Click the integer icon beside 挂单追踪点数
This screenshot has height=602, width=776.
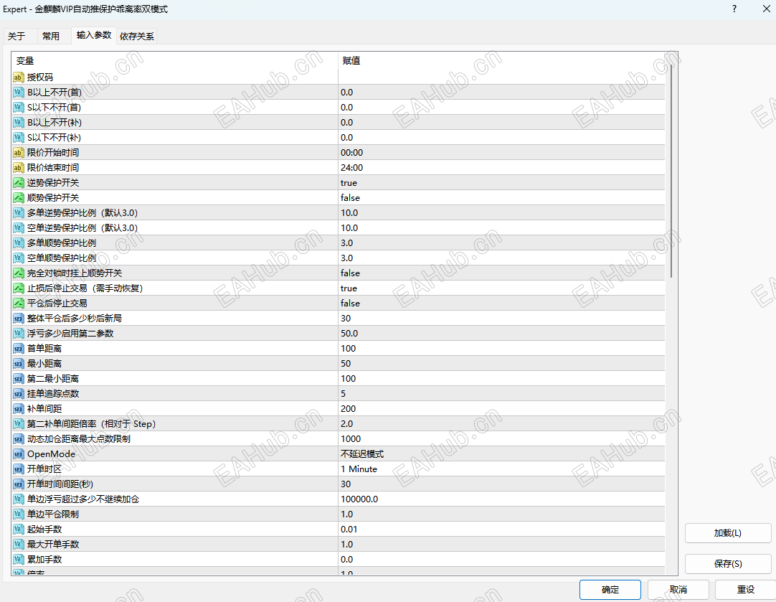point(19,394)
